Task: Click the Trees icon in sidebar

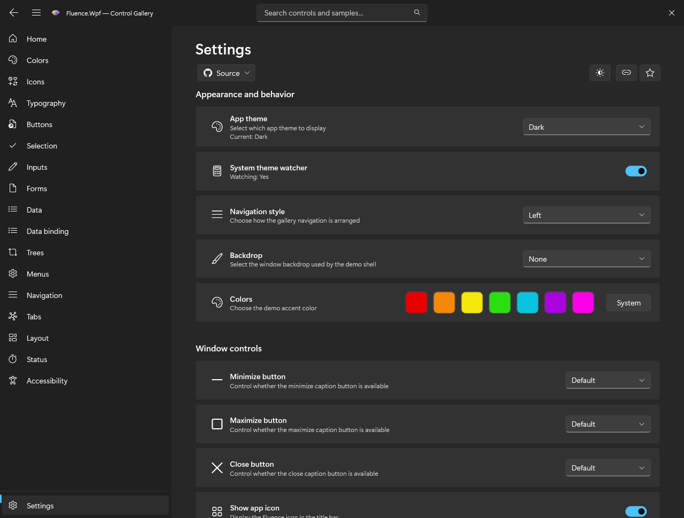Action: pyautogui.click(x=13, y=253)
